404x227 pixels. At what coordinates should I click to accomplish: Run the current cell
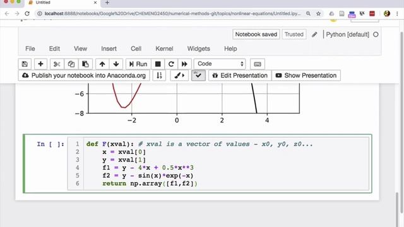tap(138, 64)
